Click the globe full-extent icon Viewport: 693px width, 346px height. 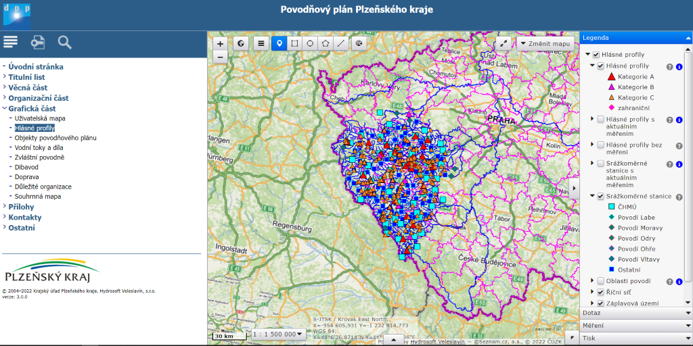242,43
